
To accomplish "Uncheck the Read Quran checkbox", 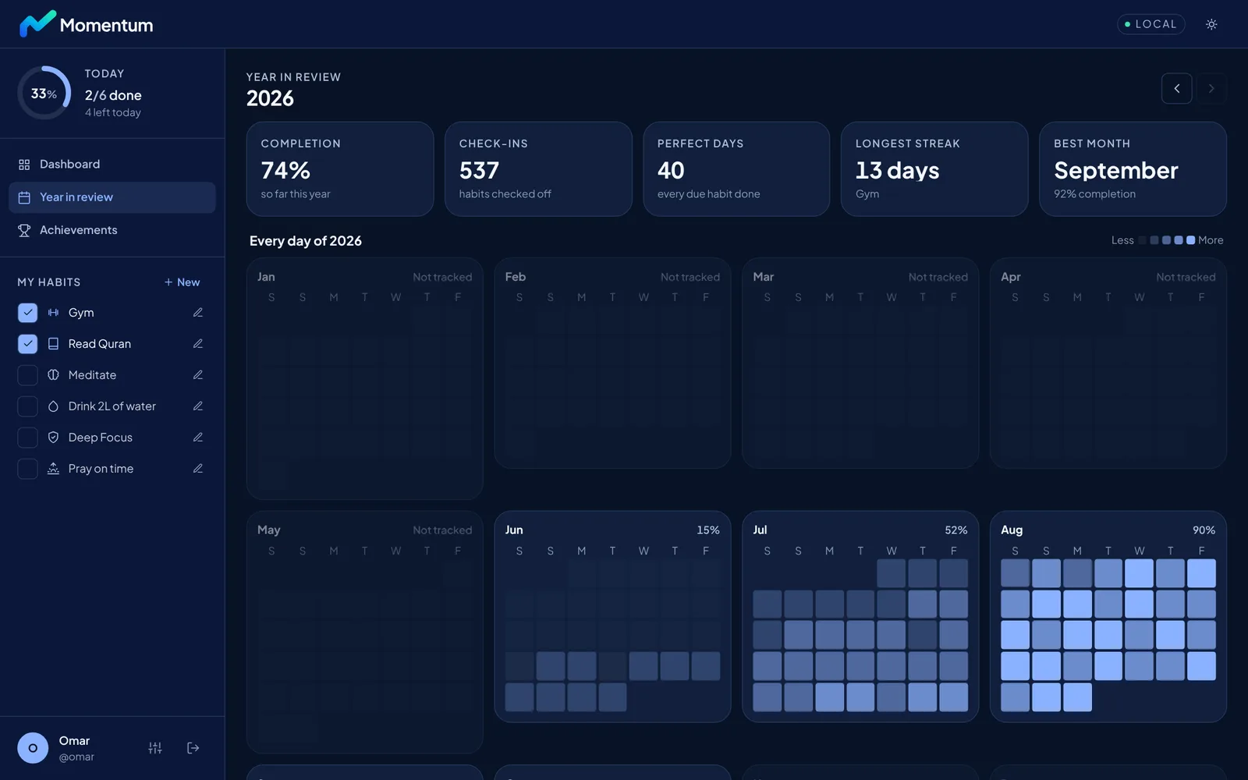I will pyautogui.click(x=27, y=344).
